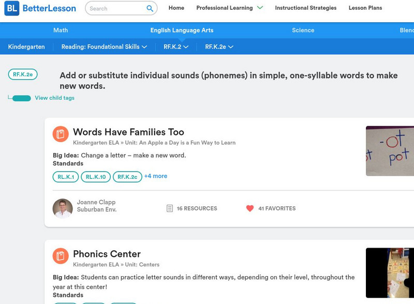Viewport: 414px width, 304px height.
Task: Open the word family lesson thumbnail
Action: pyautogui.click(x=390, y=151)
